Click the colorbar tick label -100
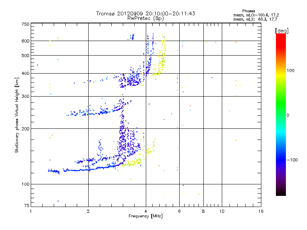 point(292,160)
